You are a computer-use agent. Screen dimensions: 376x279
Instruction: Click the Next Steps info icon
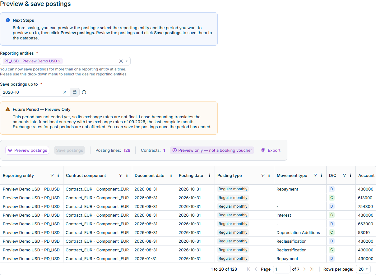pos(8,20)
